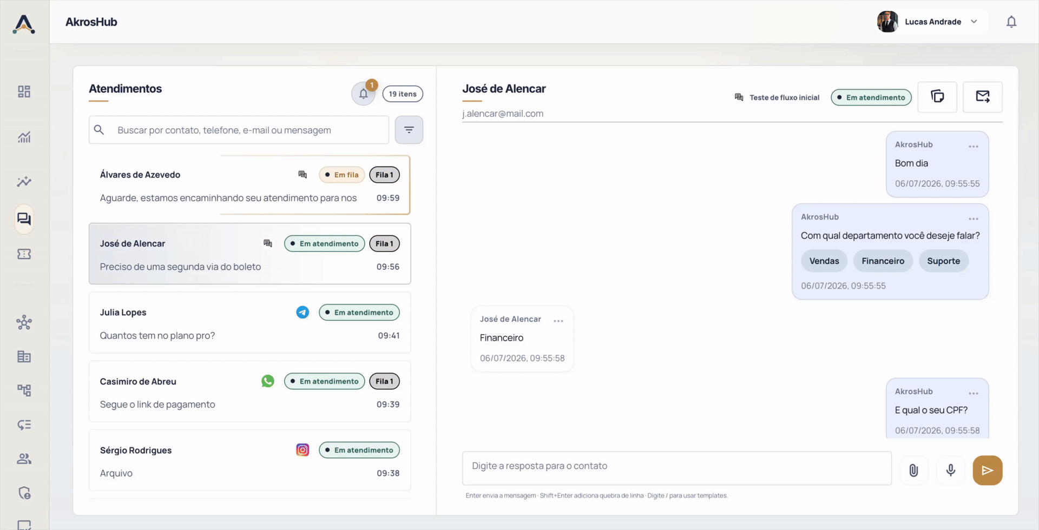
Task: Open the people contacts sidebar icon
Action: click(x=24, y=459)
